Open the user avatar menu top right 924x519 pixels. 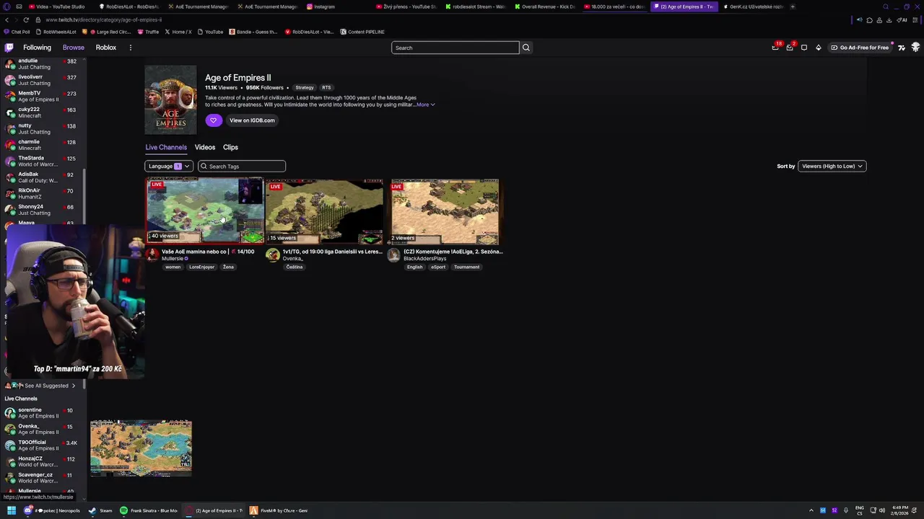coord(915,48)
